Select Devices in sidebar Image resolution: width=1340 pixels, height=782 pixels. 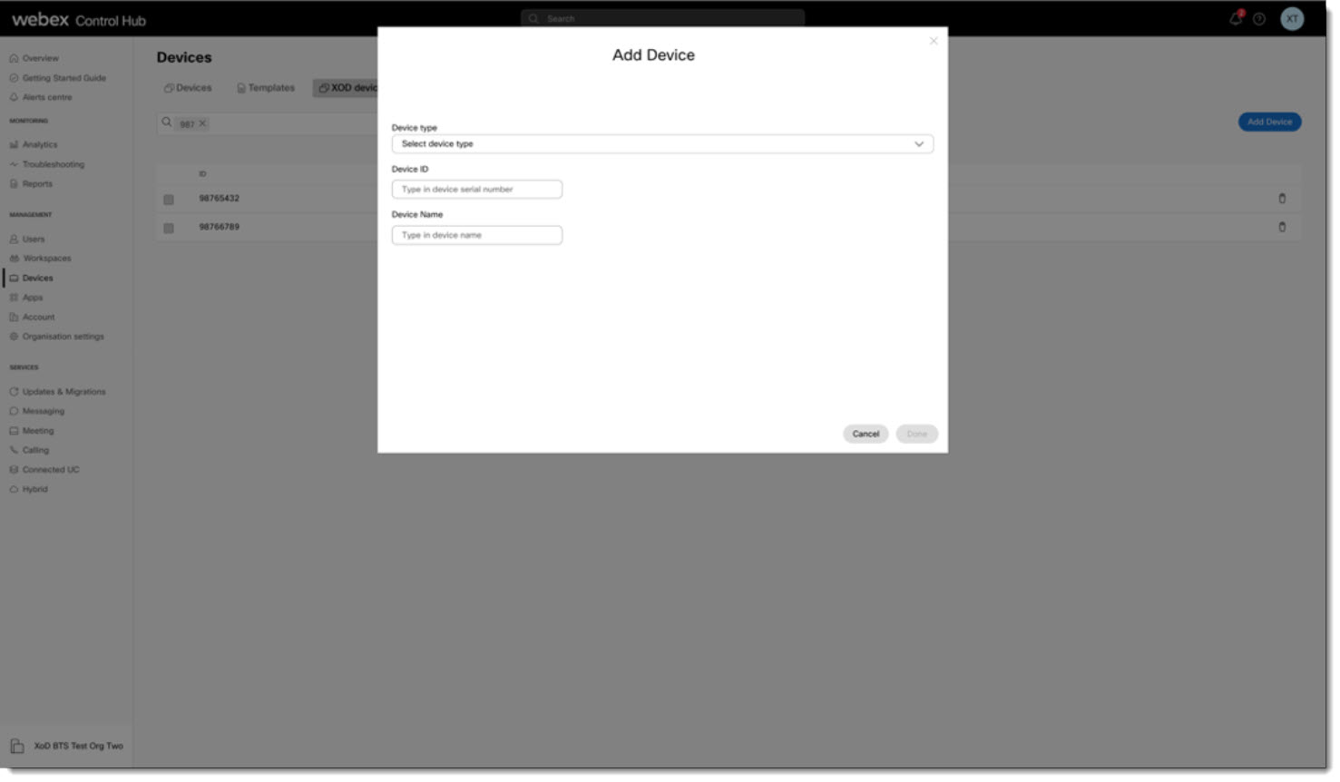[x=32, y=278]
